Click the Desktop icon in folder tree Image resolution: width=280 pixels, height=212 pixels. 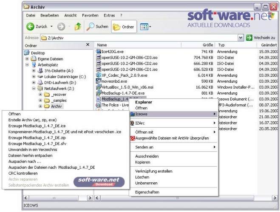[27, 53]
